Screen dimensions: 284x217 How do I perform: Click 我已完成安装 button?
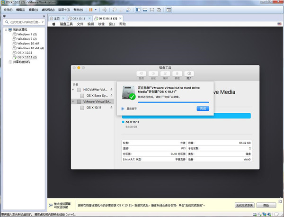(x=245, y=206)
